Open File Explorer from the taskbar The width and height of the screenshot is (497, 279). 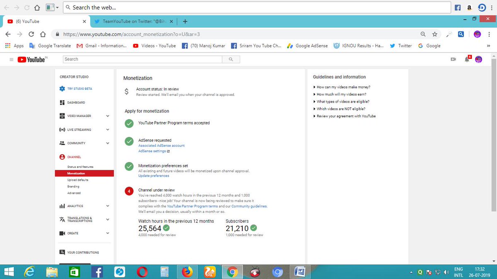(52, 272)
